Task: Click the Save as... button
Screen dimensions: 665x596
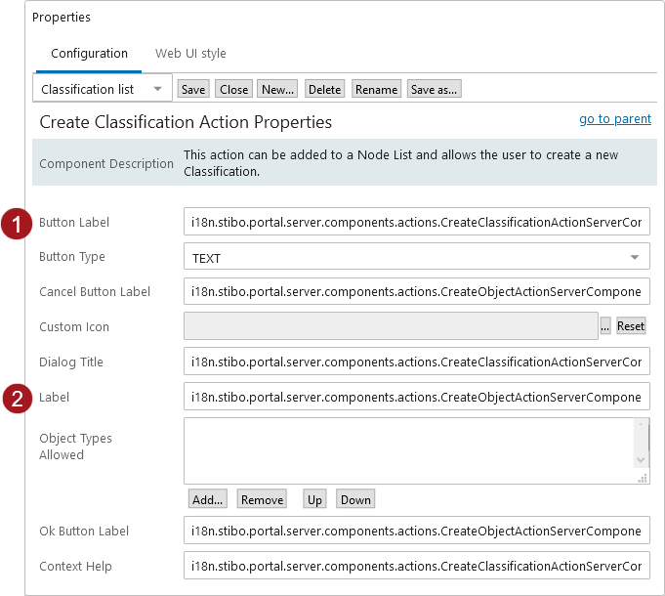Action: click(434, 89)
